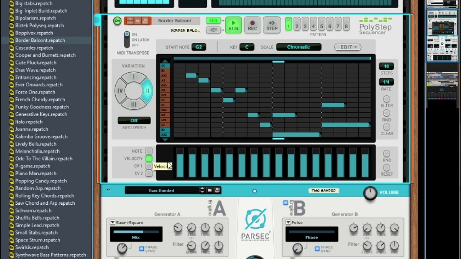Click the PolyStep patch select up/down icon

click(x=130, y=21)
